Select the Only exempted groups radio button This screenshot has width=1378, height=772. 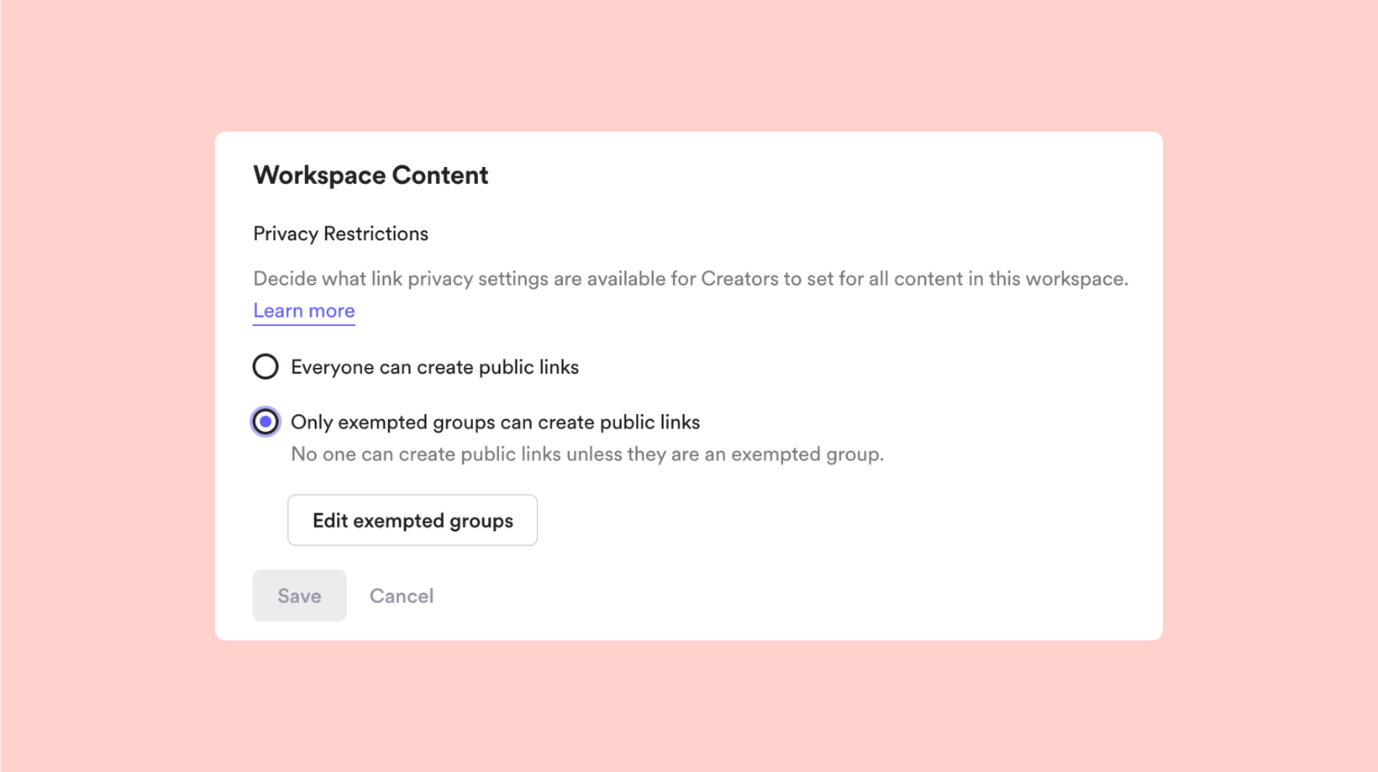pos(266,422)
